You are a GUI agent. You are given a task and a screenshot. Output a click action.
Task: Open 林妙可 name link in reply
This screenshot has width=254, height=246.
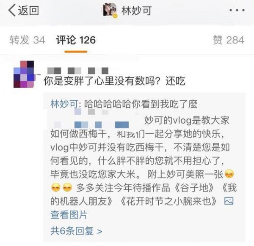click(64, 104)
